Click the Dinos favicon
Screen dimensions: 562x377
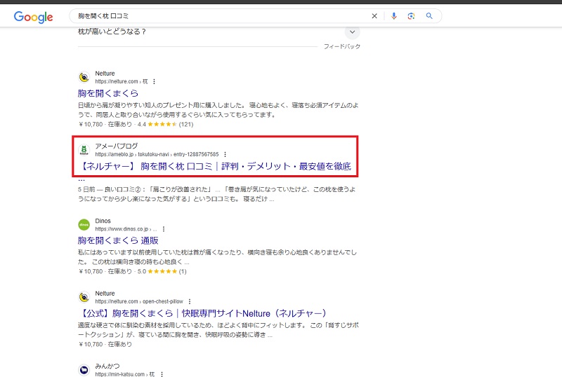click(x=84, y=225)
